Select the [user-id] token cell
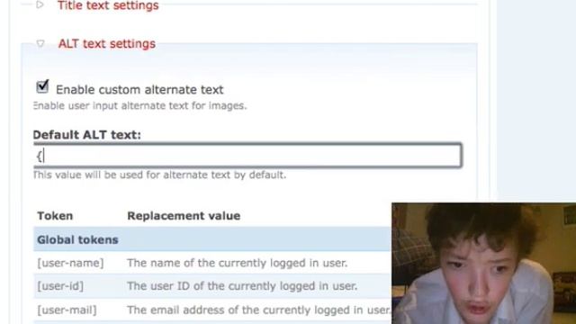Image resolution: width=576 pixels, height=324 pixels. [60, 286]
